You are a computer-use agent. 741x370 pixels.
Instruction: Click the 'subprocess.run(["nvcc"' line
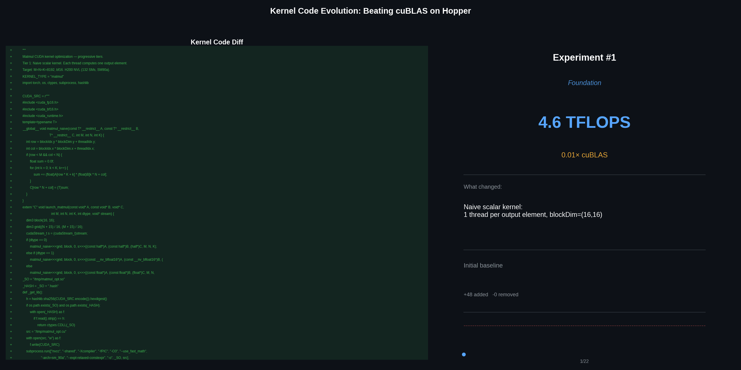coord(87,351)
